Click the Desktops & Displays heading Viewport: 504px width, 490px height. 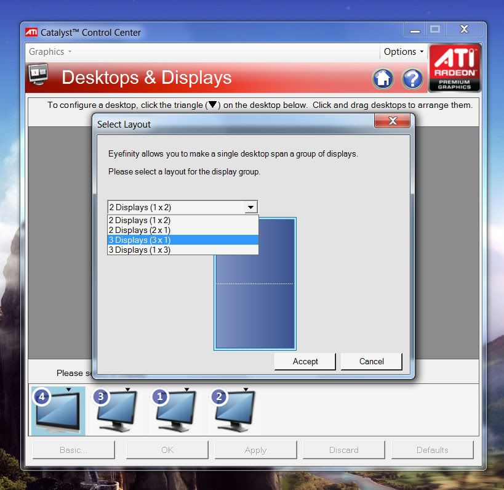(x=146, y=78)
